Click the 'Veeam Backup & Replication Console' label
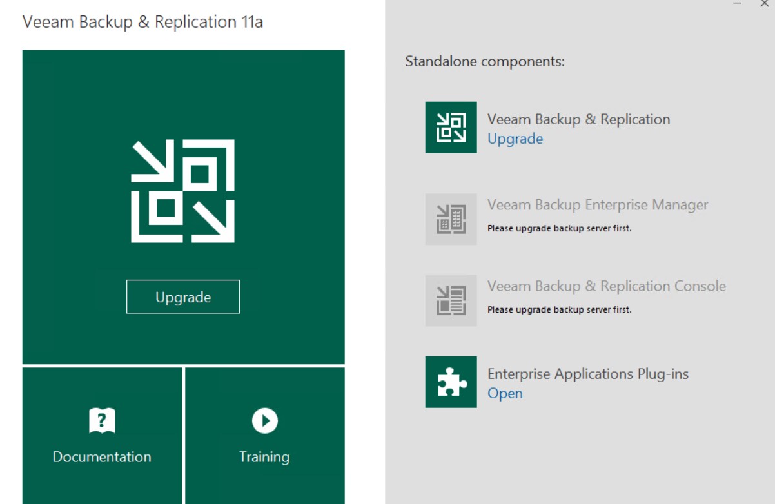Viewport: 775px width, 504px height. coord(607,286)
